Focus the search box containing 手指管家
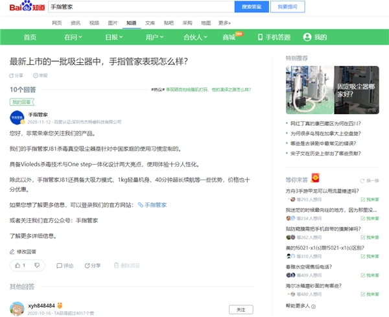This screenshot has width=389, height=317. click(x=141, y=6)
